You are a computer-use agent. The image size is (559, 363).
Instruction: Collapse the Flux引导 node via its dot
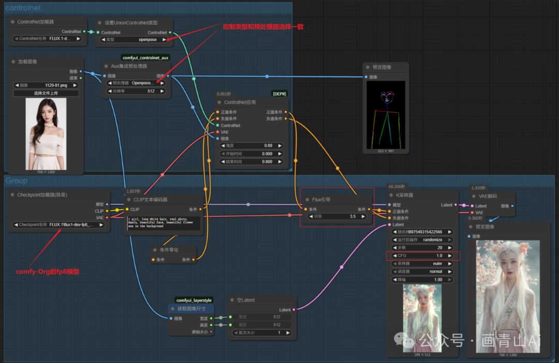[x=307, y=200]
